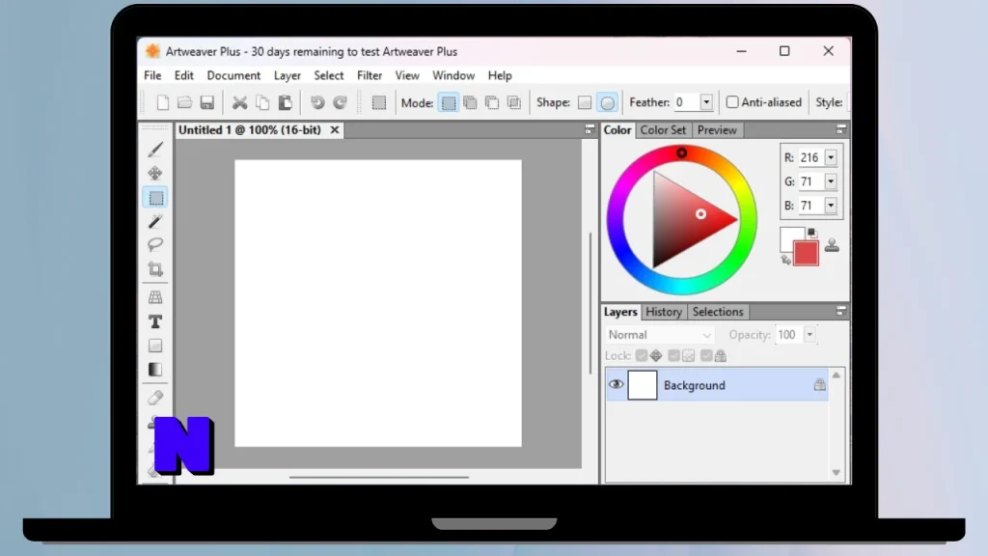Click inside the Feather input field

pos(686,102)
